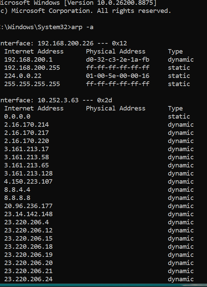This screenshot has height=287, width=207.
Task: Click the 23.14.142.148 entry
Action: [28, 214]
